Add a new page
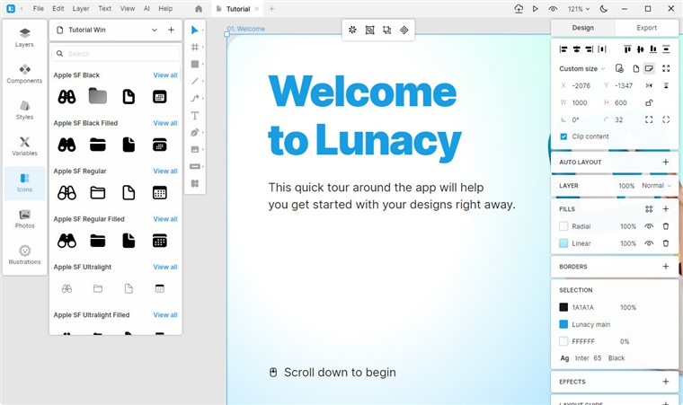The image size is (683, 405). click(x=171, y=30)
